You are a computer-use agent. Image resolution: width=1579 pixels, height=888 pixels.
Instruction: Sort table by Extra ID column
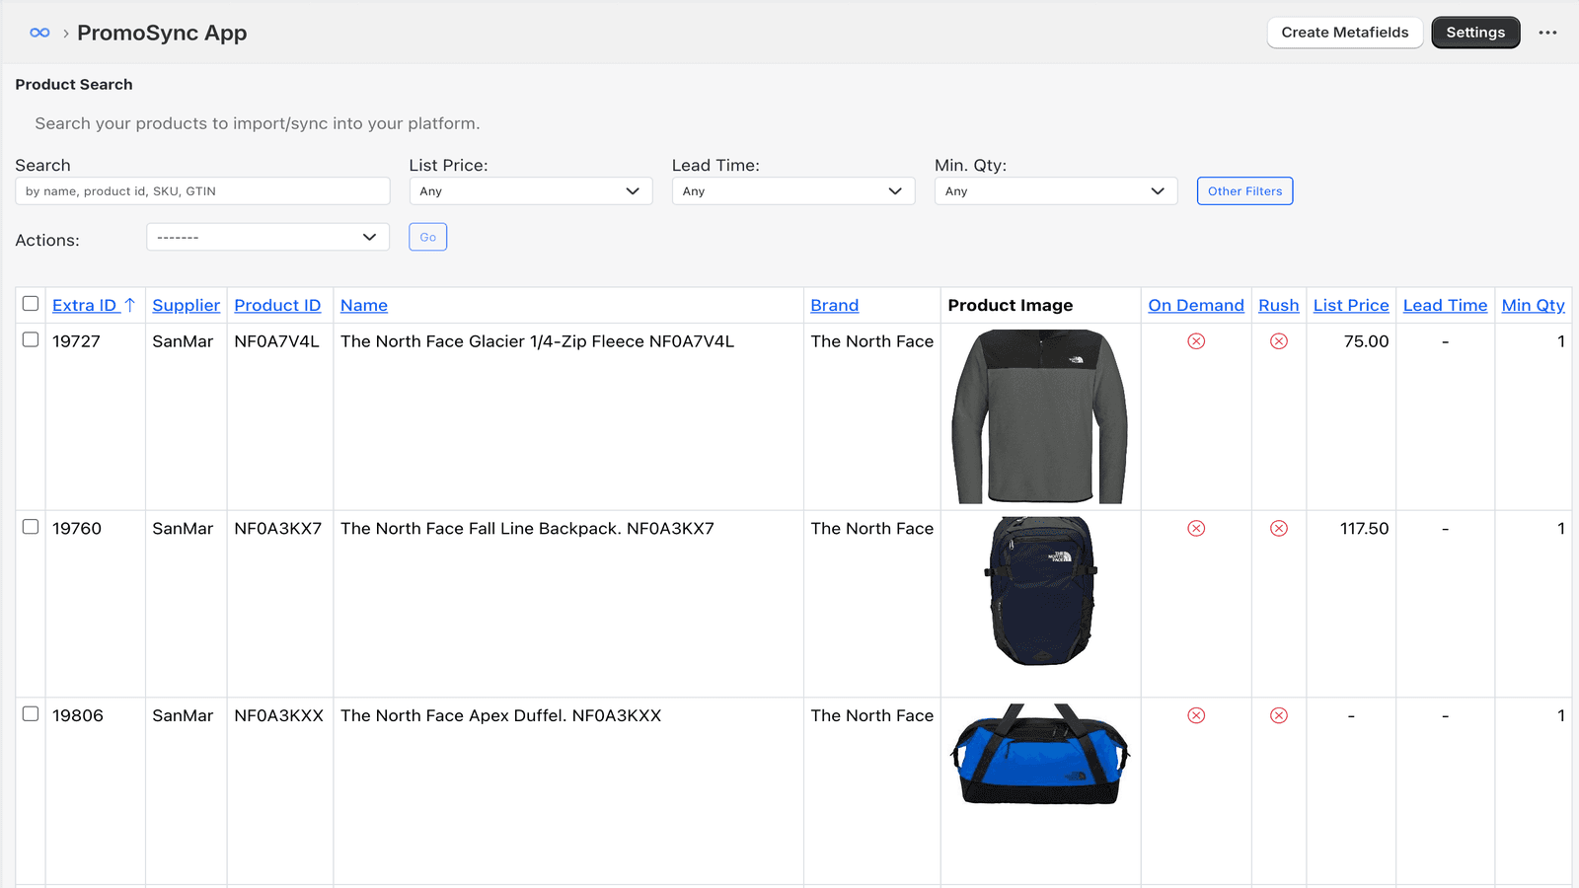pos(85,306)
